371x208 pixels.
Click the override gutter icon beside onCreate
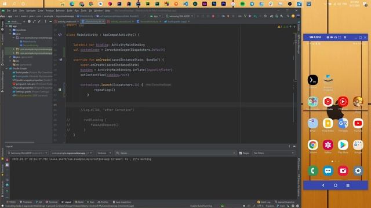[61, 60]
